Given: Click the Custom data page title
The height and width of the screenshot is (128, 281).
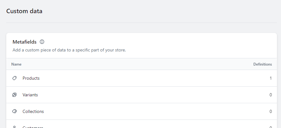Looking at the screenshot, I should click(x=24, y=11).
